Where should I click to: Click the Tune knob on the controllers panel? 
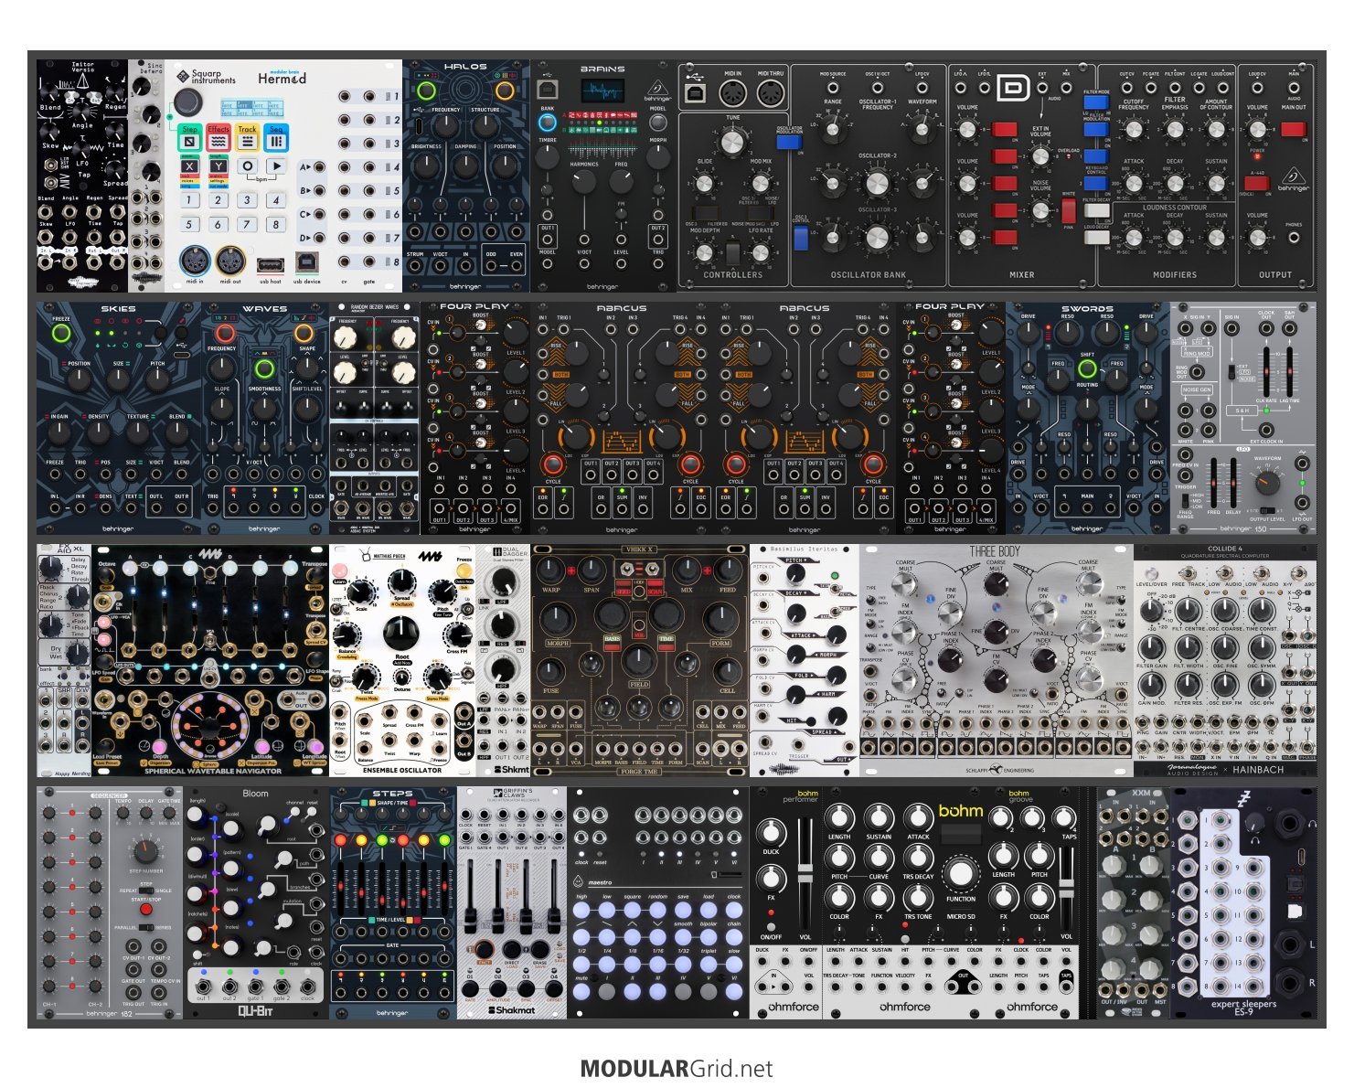click(731, 143)
